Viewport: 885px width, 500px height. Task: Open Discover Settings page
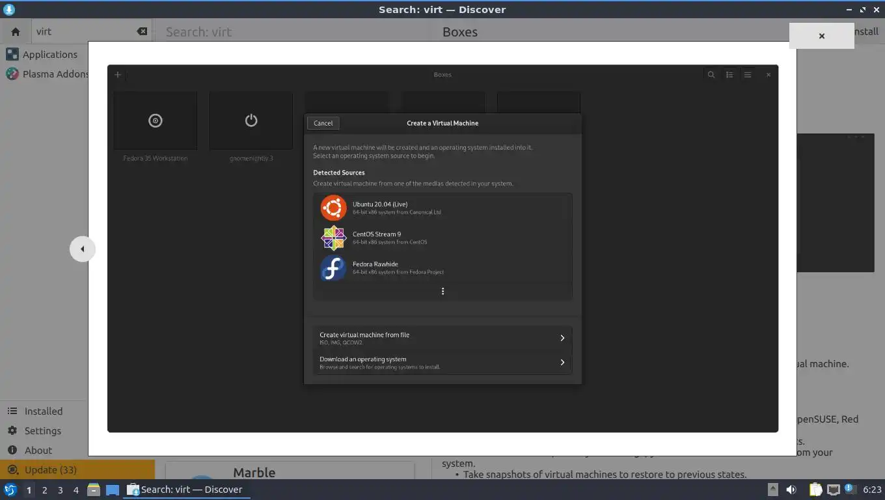(44, 430)
